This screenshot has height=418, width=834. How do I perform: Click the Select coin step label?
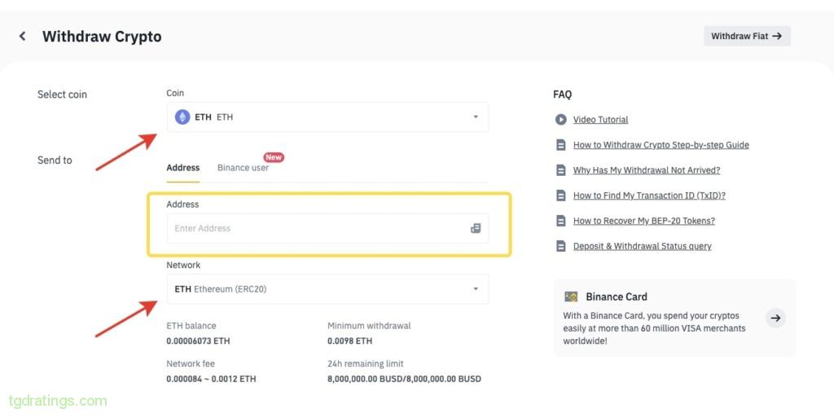coord(62,95)
